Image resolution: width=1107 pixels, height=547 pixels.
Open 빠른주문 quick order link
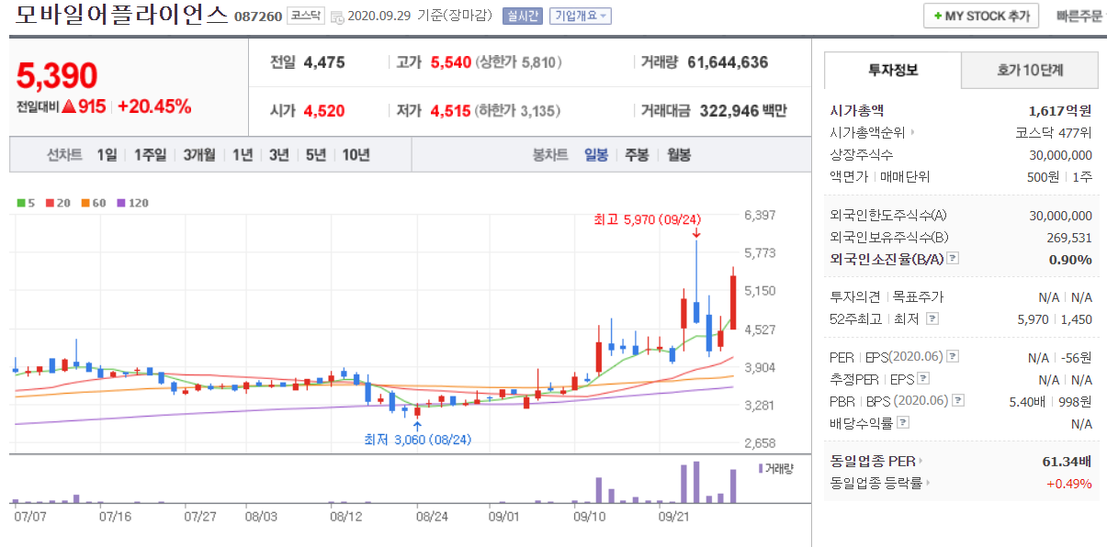coord(1080,17)
